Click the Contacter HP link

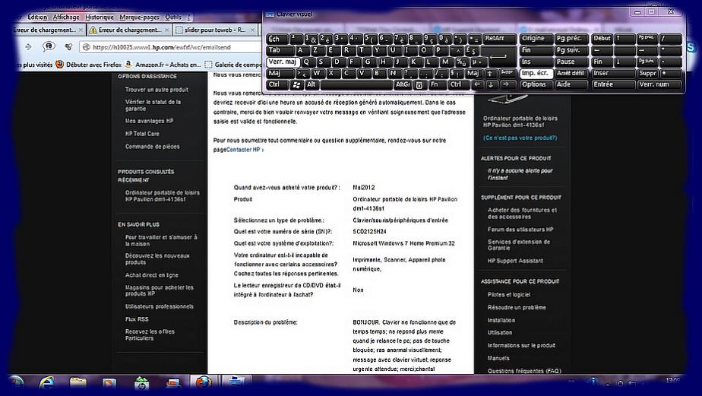244,150
